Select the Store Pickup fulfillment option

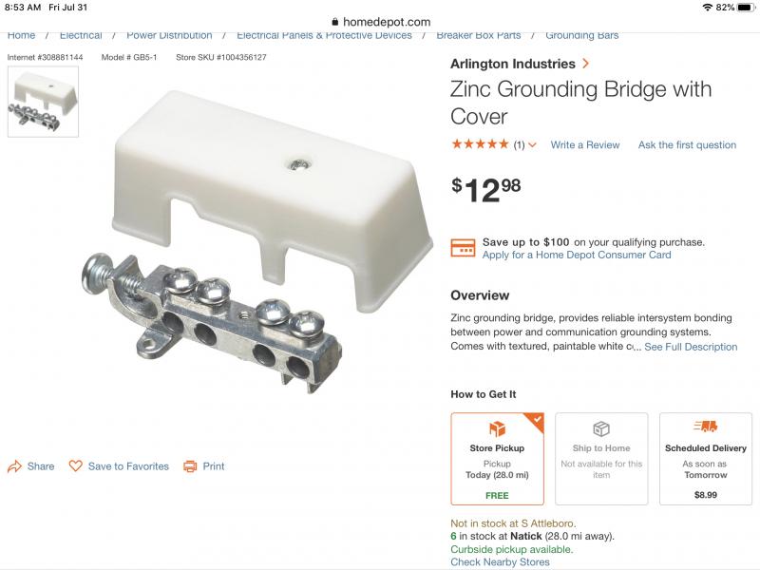point(497,459)
